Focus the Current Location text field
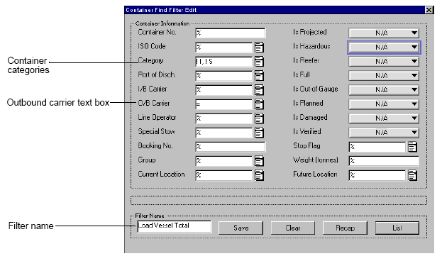 223,175
